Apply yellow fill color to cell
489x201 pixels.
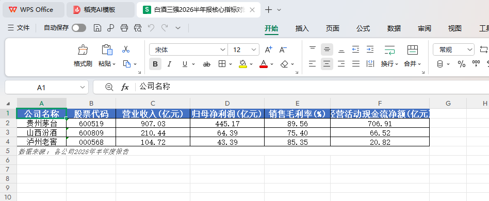(243, 64)
